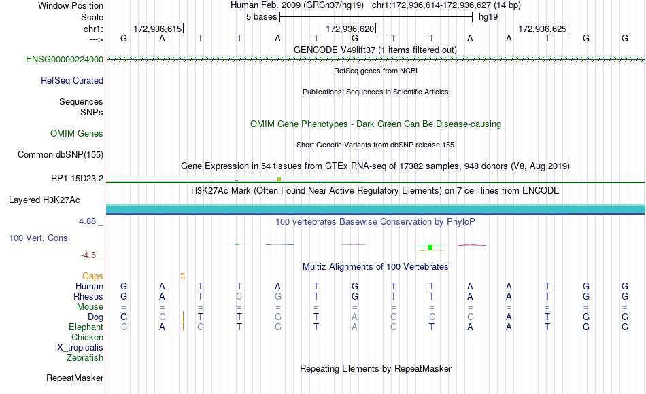Image resolution: width=646 pixels, height=394 pixels.
Task: Click the 172,936,615 coordinate marker
Action: (x=157, y=29)
